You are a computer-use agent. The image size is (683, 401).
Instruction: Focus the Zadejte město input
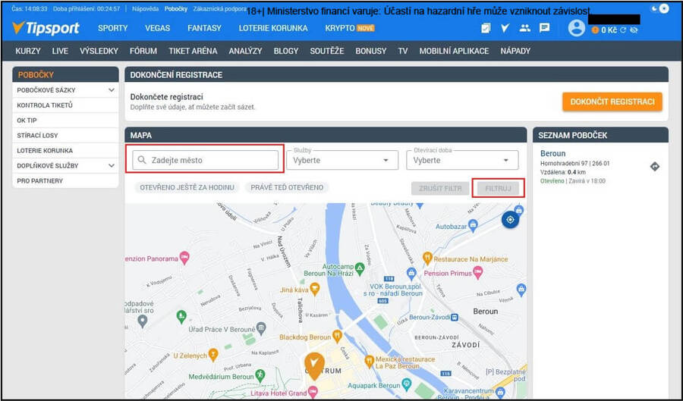point(205,160)
